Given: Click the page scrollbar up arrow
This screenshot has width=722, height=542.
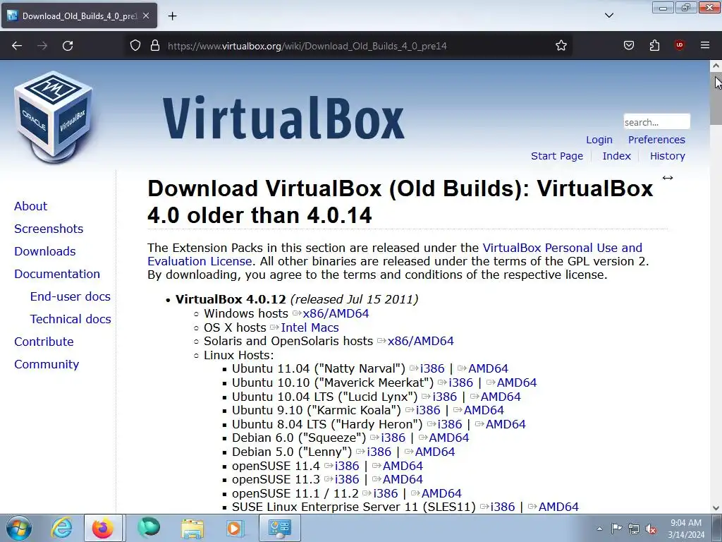Looking at the screenshot, I should pos(716,66).
